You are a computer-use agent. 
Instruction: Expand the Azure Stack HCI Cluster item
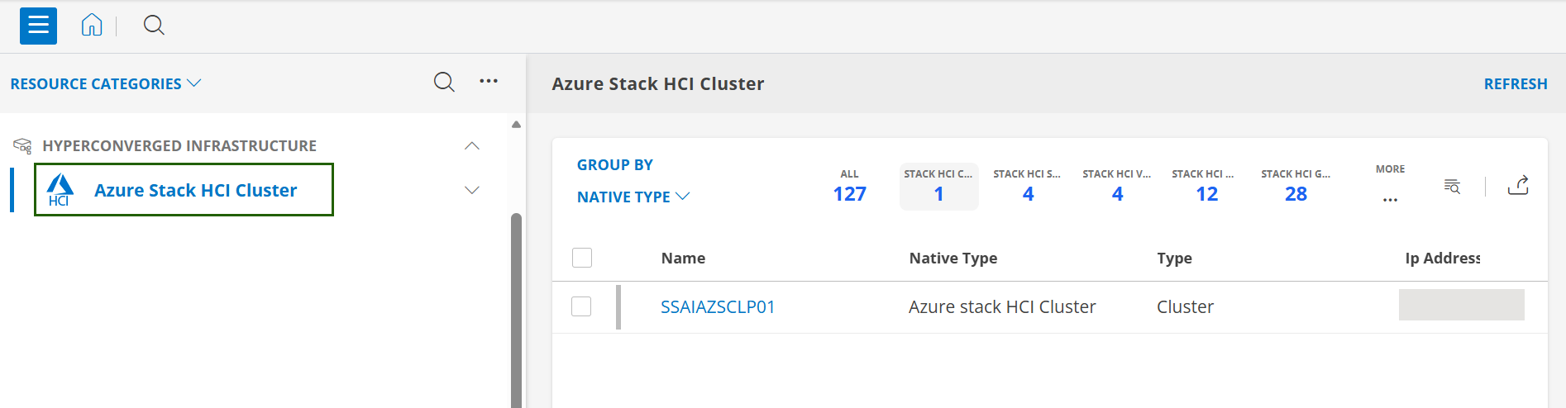[472, 190]
